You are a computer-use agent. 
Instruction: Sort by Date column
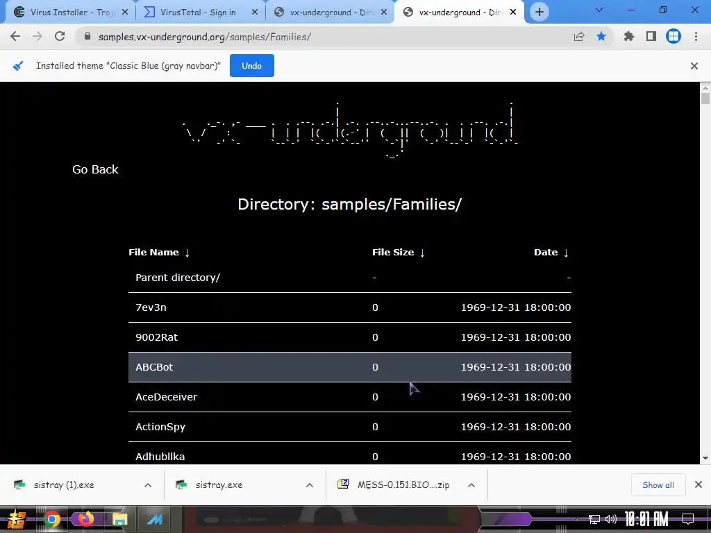551,253
